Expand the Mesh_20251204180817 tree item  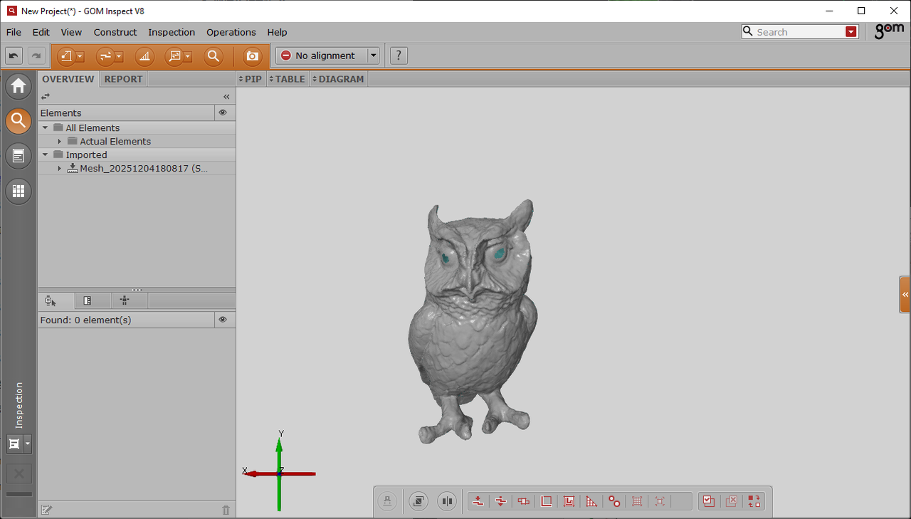60,169
